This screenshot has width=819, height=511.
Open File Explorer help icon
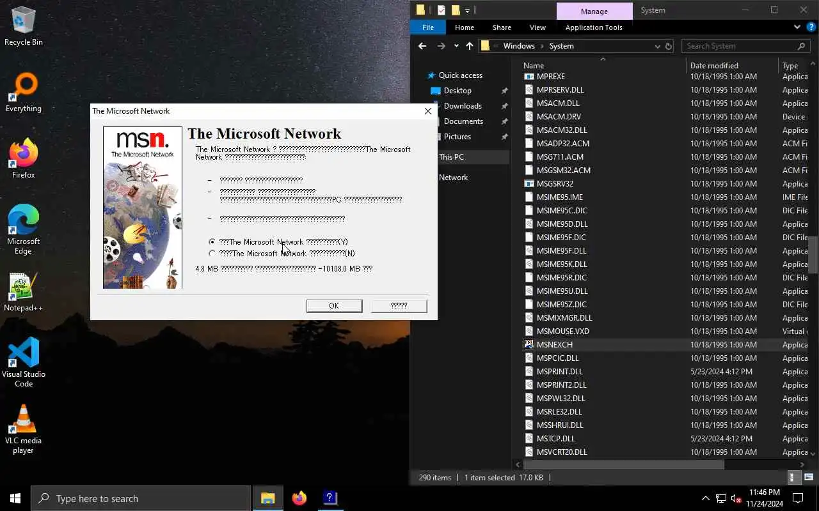tap(811, 27)
